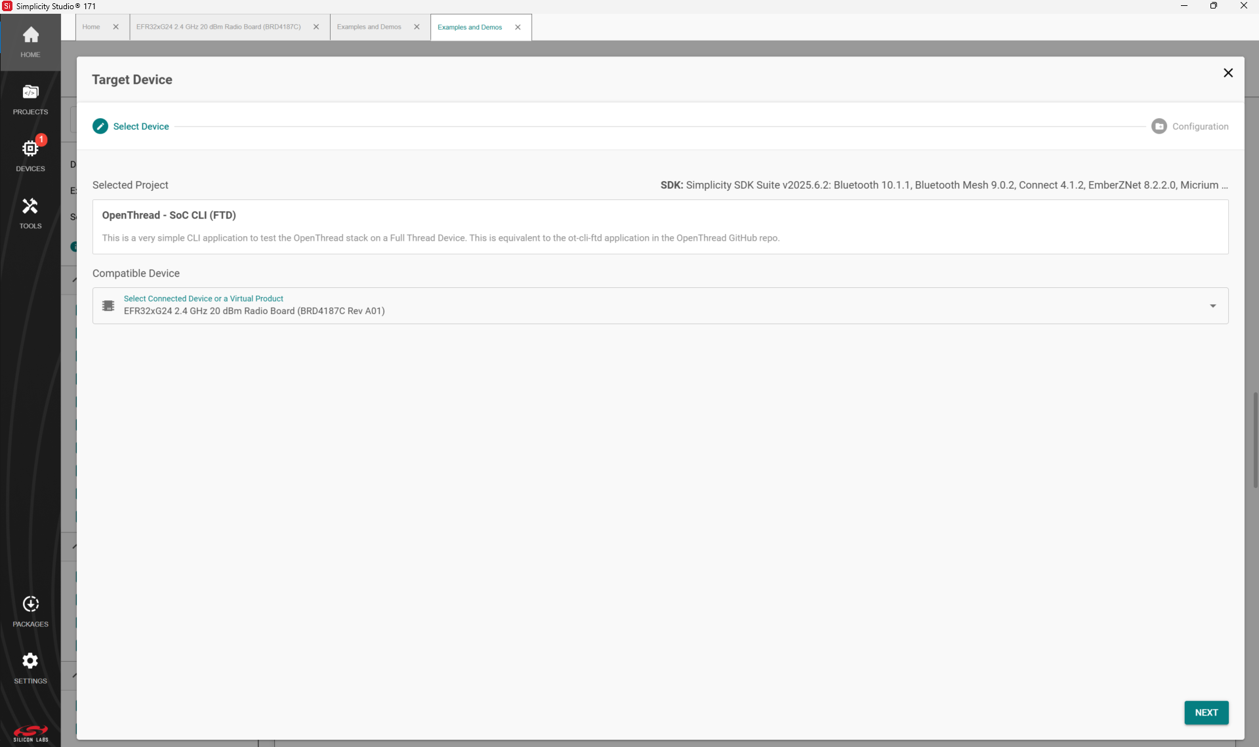The image size is (1259, 747).
Task: Click the chip icon in Compatible Device field
Action: 108,306
